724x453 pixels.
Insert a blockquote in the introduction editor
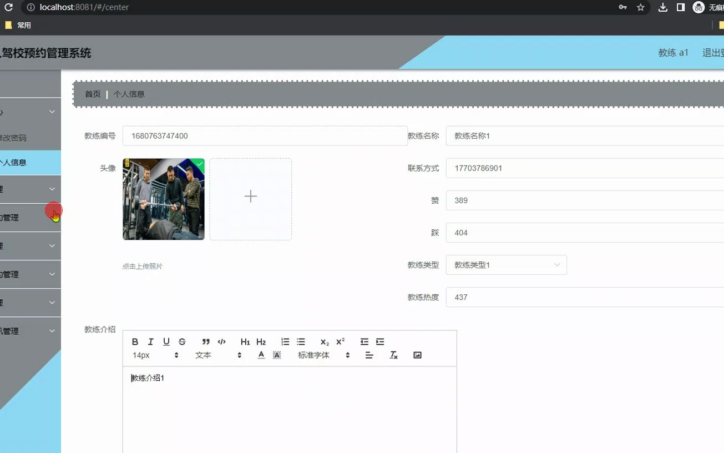pyautogui.click(x=206, y=341)
